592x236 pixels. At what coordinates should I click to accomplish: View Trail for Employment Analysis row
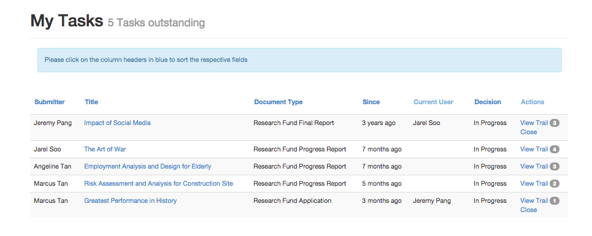534,166
